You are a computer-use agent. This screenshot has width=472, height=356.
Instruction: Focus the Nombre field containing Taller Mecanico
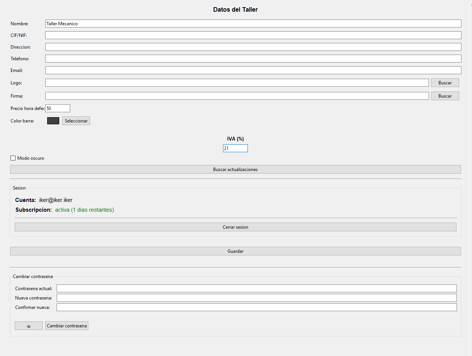pos(253,24)
